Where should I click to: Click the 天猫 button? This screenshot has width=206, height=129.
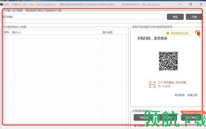click(194, 17)
